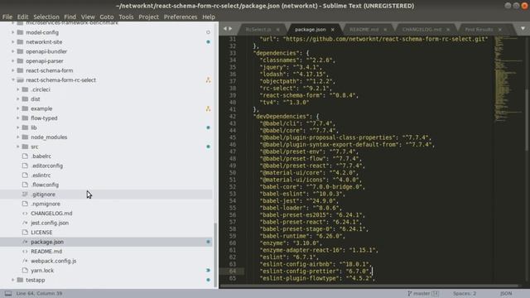Click the networknt-site folder icon
The width and height of the screenshot is (530, 298).
pos(20,42)
